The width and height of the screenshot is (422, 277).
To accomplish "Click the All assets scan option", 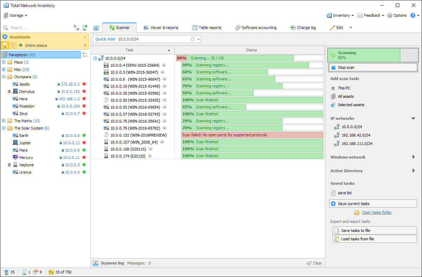I will [343, 96].
